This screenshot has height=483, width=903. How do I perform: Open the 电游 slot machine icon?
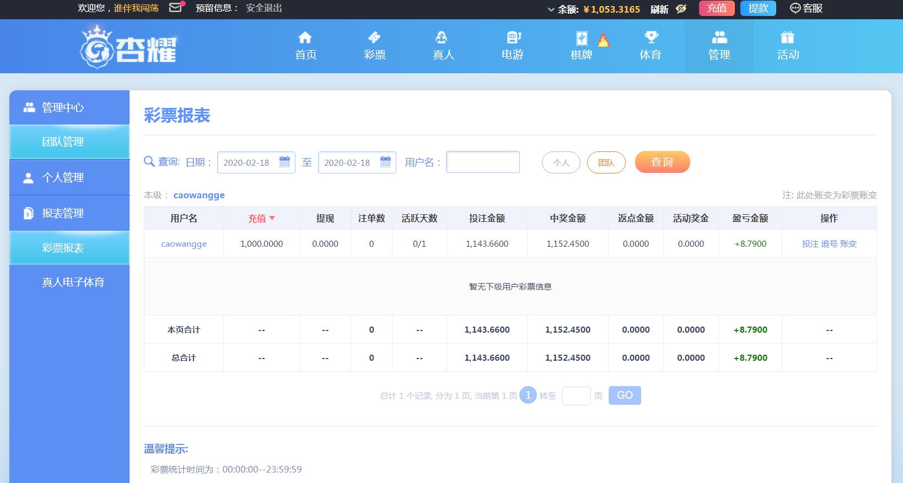[513, 37]
